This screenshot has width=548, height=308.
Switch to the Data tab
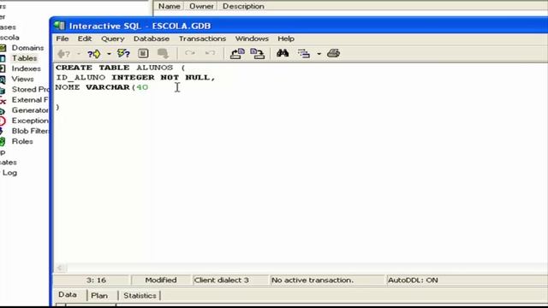coord(68,294)
